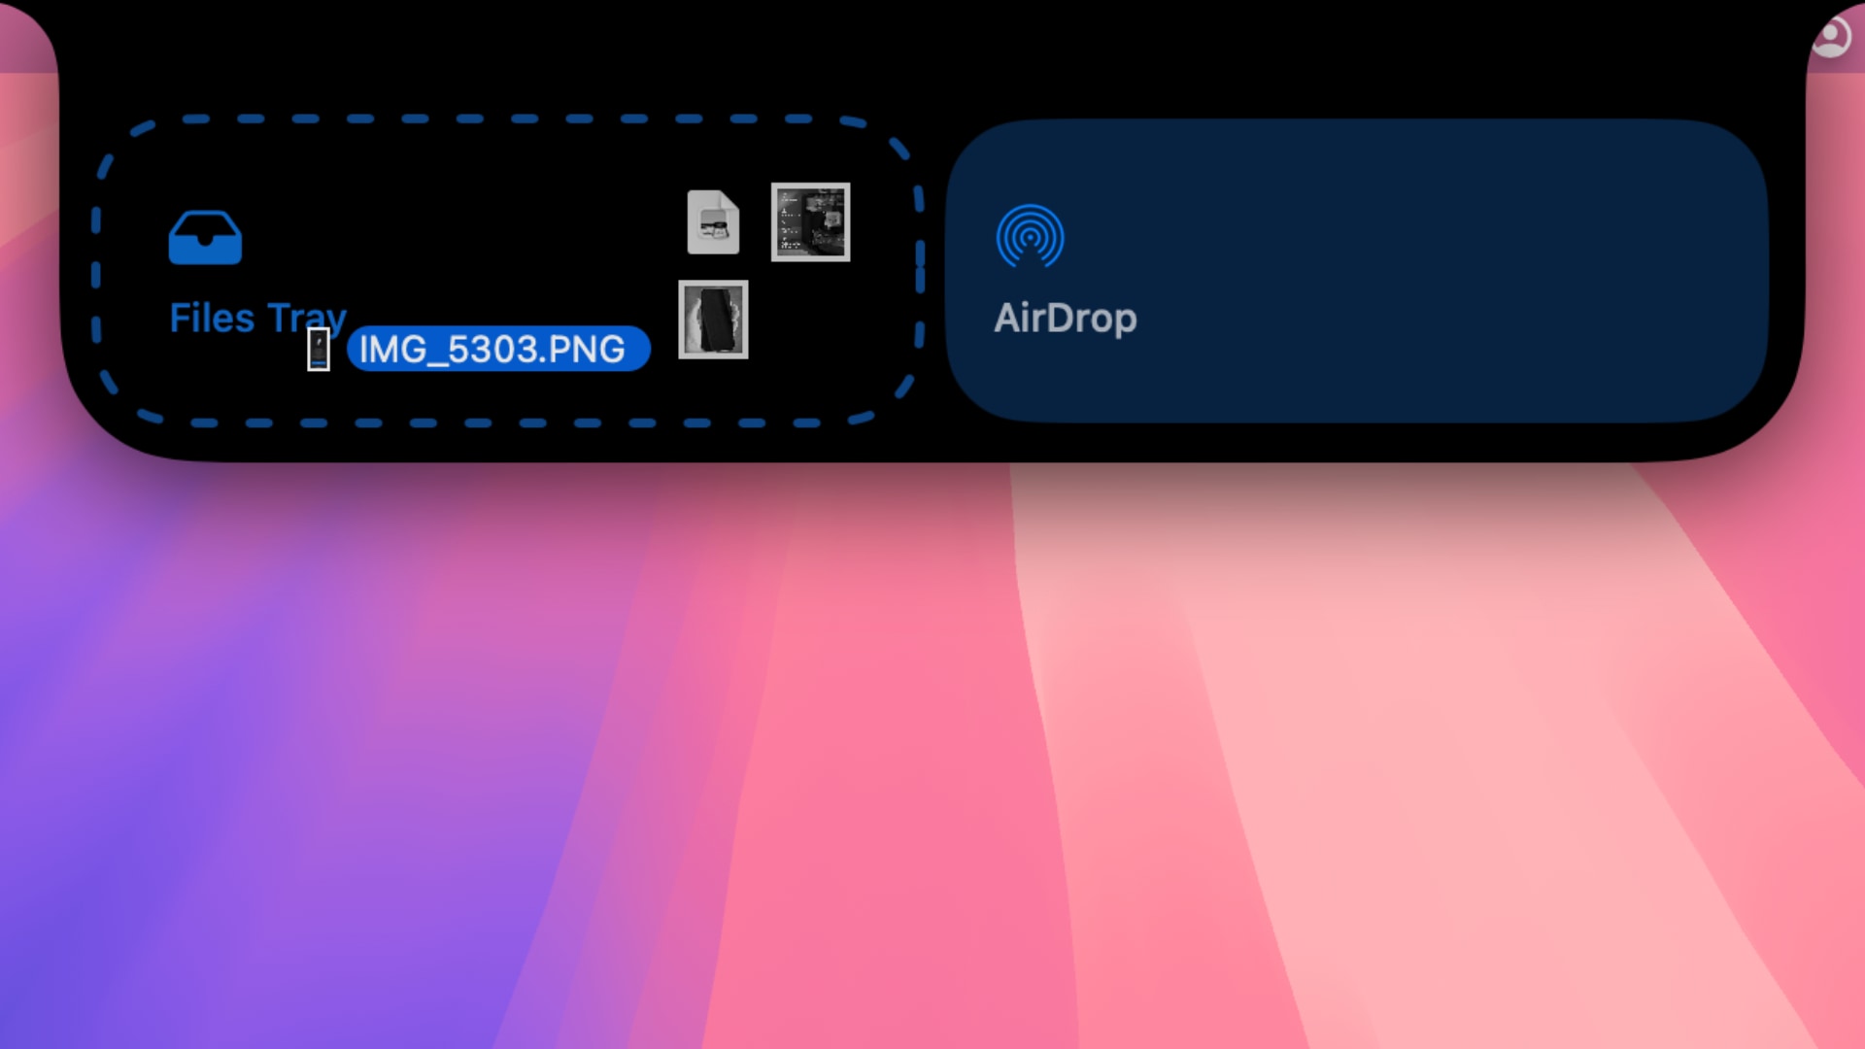Screen dimensions: 1865x1049
Task: Open the dark clothing image thumbnail
Action: (x=712, y=317)
